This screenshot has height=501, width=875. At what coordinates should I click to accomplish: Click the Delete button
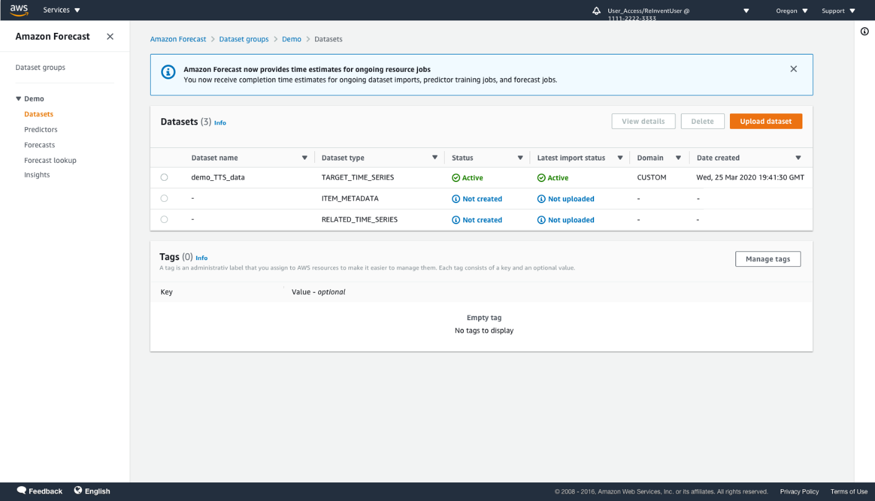[x=703, y=121]
